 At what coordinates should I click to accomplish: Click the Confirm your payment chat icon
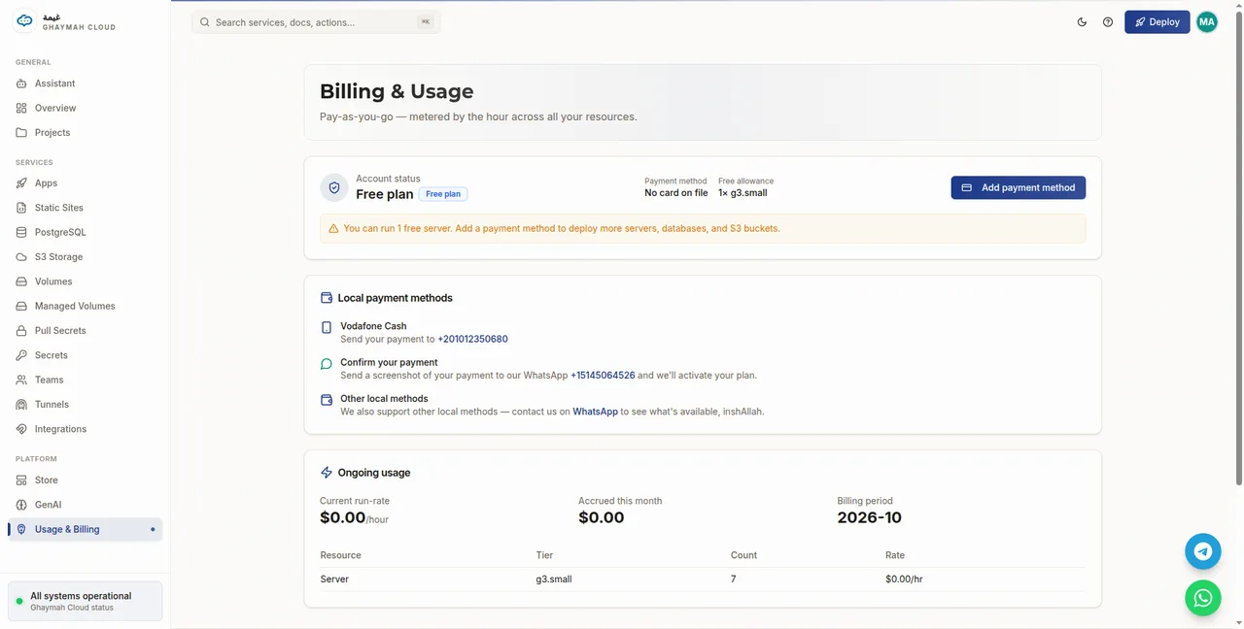click(327, 364)
